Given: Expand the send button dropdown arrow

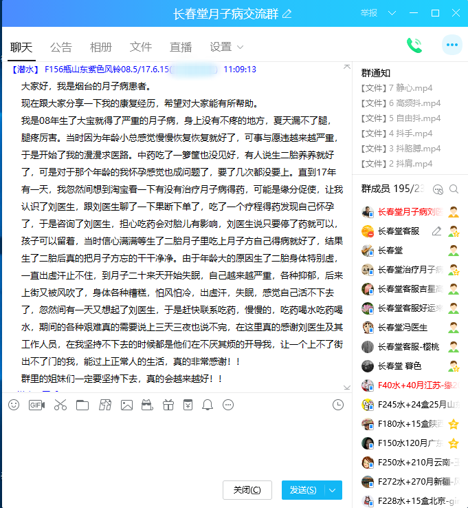Looking at the screenshot, I should coord(333,490).
